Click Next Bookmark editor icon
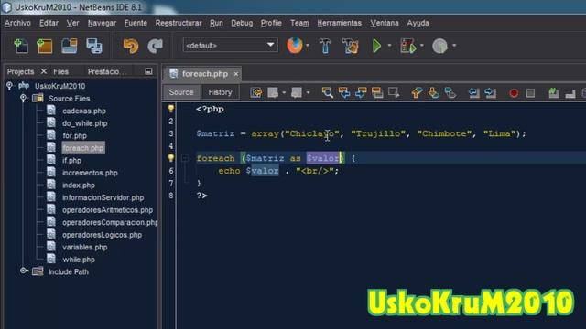The height and width of the screenshot is (329, 586). tap(433, 92)
